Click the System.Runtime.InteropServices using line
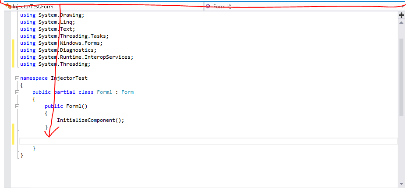The height and width of the screenshot is (188, 406). tap(76, 57)
